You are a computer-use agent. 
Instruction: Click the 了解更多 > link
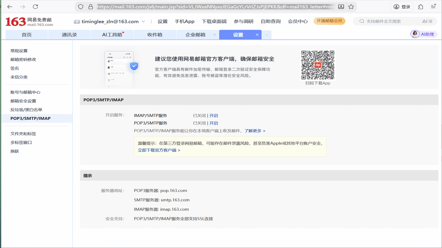(x=255, y=131)
